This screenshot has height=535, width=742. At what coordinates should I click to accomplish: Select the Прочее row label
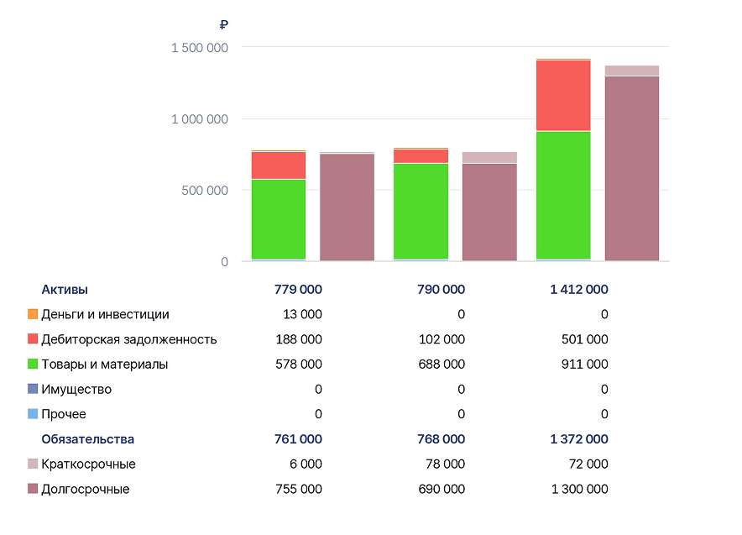point(64,414)
